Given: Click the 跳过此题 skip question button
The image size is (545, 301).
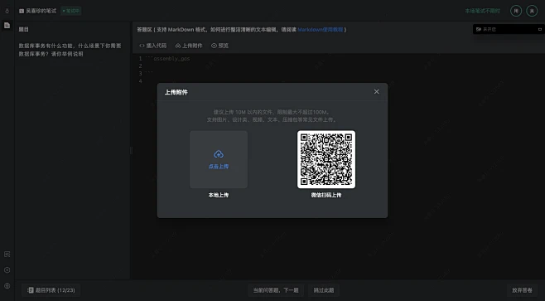Looking at the screenshot, I should tap(324, 290).
